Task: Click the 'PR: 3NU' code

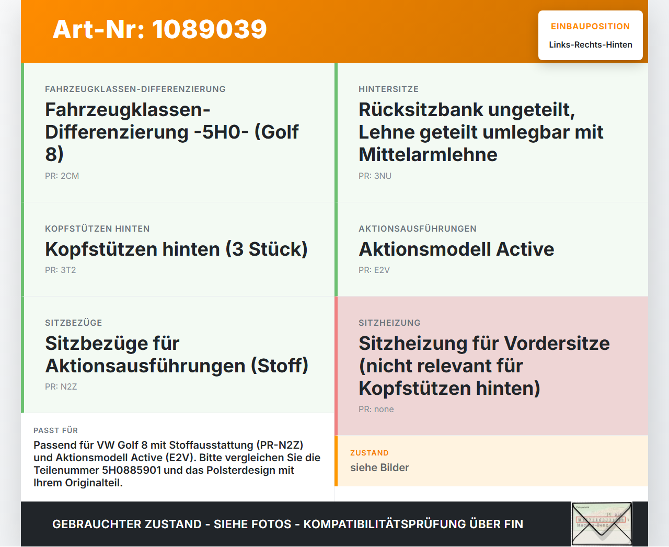Action: (375, 176)
